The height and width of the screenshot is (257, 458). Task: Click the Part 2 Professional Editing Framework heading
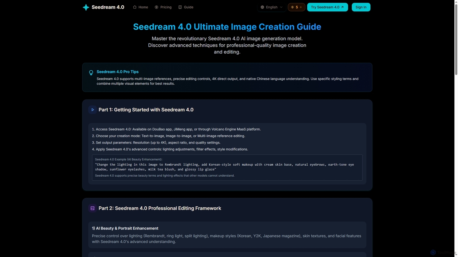[x=160, y=208]
